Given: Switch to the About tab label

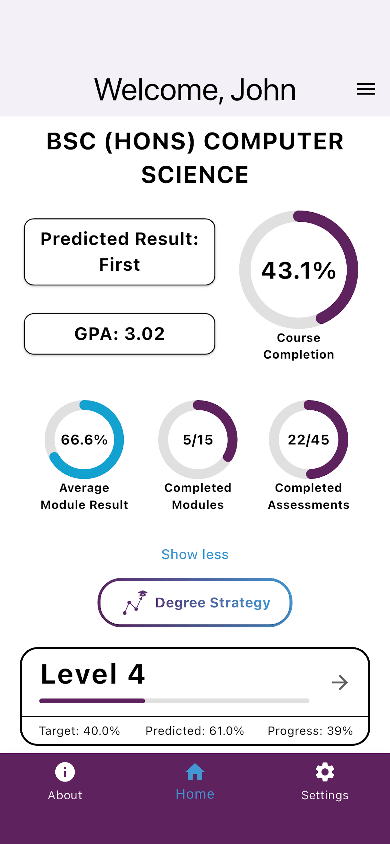Looking at the screenshot, I should pyautogui.click(x=65, y=795).
